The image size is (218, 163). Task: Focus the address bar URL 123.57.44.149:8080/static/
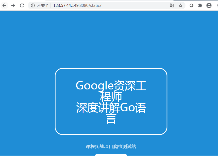click(77, 5)
